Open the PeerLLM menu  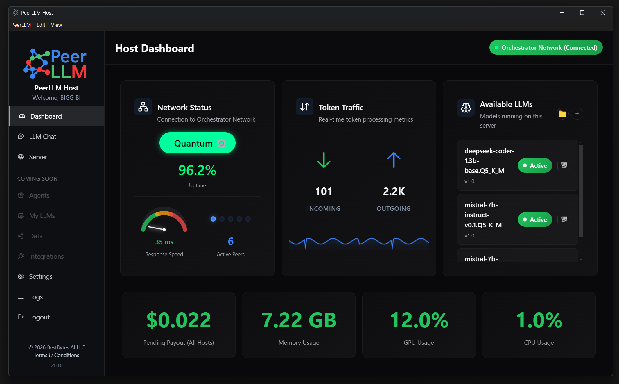pyautogui.click(x=21, y=25)
